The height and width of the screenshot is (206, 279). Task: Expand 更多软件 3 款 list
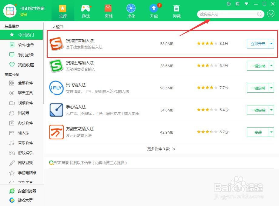tap(161, 149)
